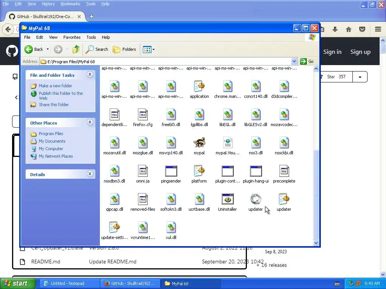
Task: Switch to Untitled - Notepad taskbar item
Action: tap(69, 284)
